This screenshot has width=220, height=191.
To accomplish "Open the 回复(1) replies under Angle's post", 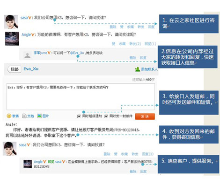I will 150,44.
